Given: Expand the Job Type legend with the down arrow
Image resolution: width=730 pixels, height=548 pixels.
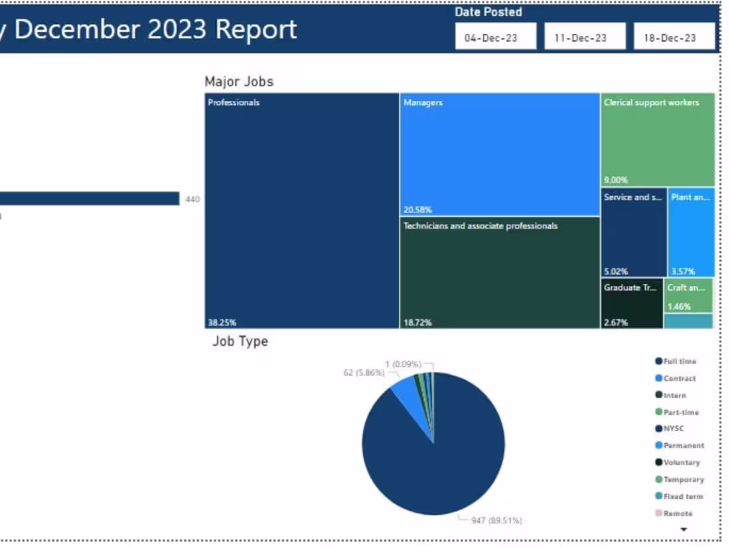Looking at the screenshot, I should tap(684, 529).
